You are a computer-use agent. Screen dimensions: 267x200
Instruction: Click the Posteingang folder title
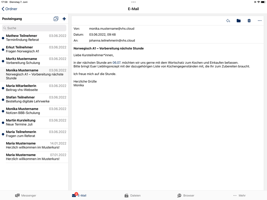tap(12, 19)
